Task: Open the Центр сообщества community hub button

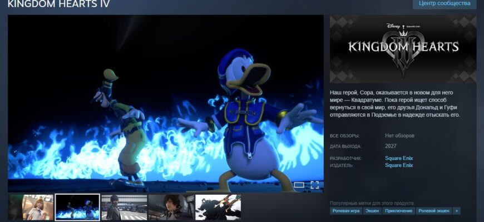Action: click(x=445, y=4)
